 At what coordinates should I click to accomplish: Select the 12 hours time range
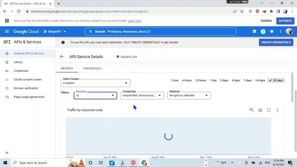tap(200, 80)
